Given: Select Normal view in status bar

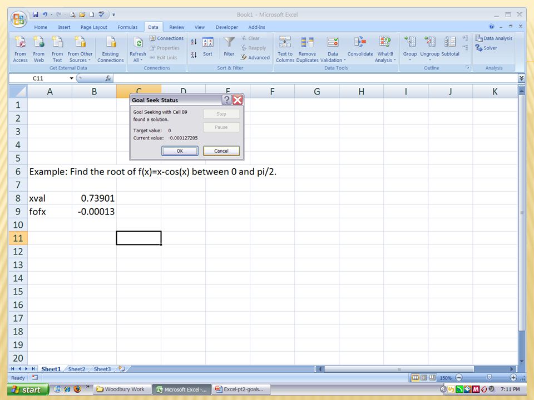Looking at the screenshot, I should point(415,378).
